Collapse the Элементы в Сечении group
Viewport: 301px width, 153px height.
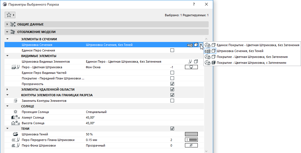[8, 39]
